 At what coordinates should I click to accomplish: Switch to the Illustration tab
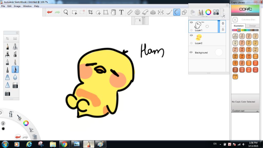tap(239, 26)
